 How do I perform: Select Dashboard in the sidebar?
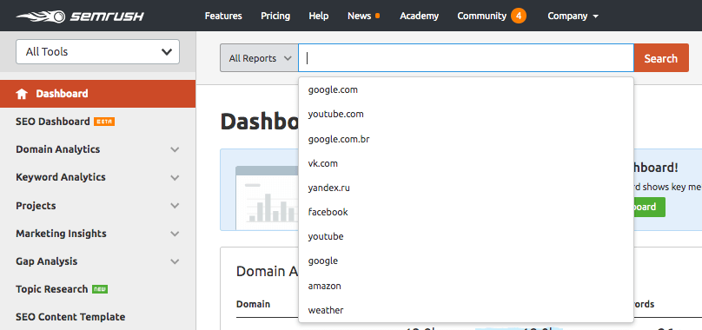click(97, 94)
